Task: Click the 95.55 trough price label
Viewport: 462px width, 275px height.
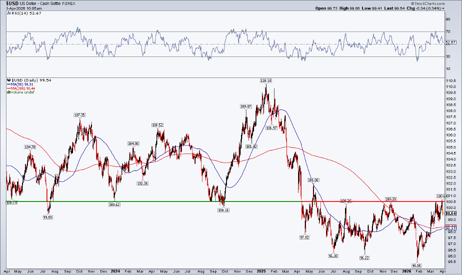Action: point(416,265)
